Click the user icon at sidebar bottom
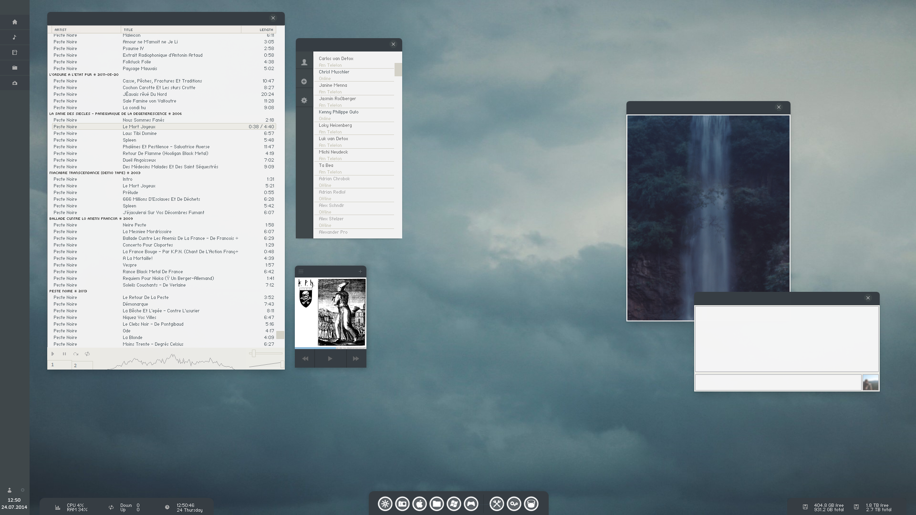 pos(9,490)
